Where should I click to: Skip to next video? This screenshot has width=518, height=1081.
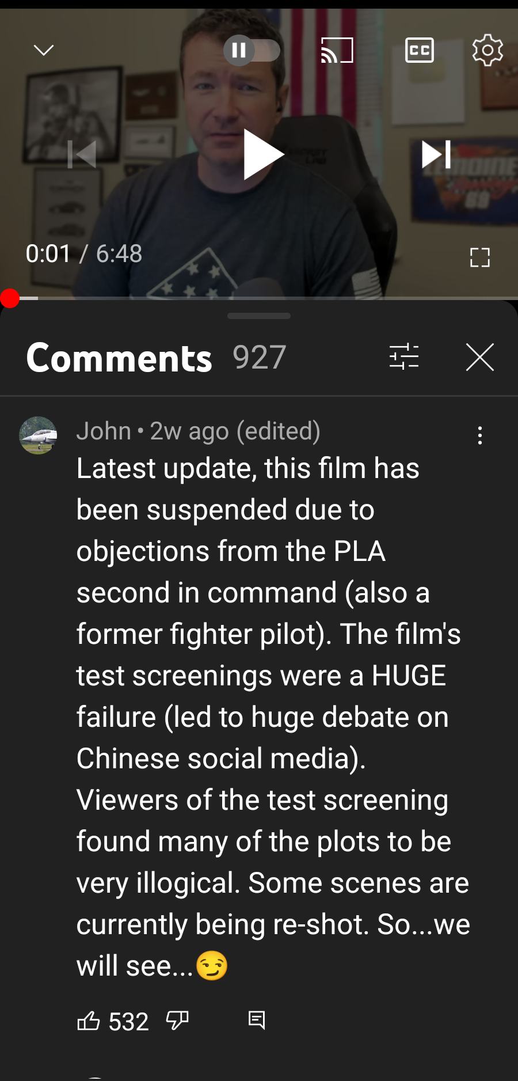click(x=436, y=154)
